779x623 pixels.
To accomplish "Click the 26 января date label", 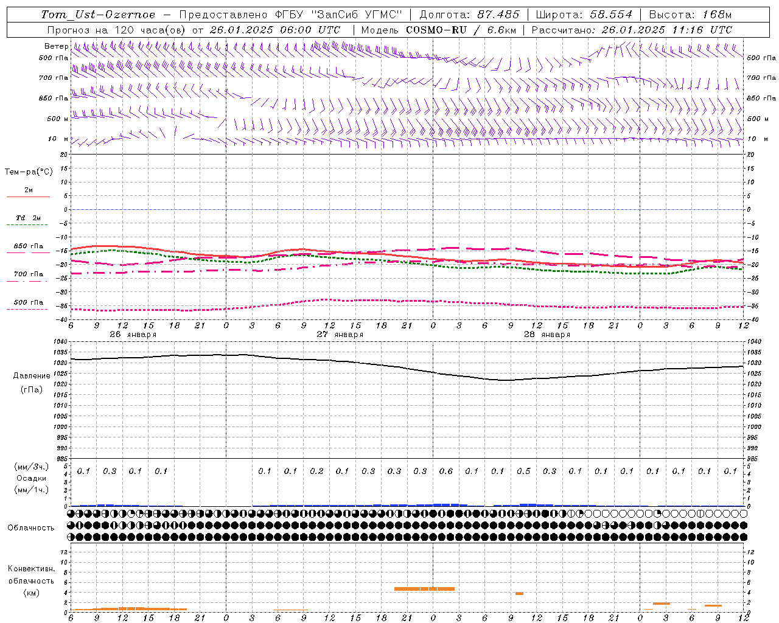I will coord(133,335).
